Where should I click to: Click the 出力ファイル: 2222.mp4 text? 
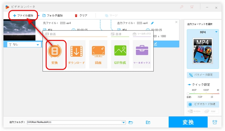(x=132, y=23)
